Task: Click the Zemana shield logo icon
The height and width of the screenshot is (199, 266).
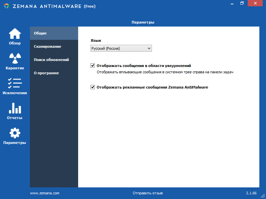Action: point(7,6)
